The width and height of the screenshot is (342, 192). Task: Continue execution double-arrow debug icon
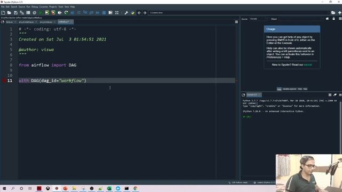tap(97, 13)
